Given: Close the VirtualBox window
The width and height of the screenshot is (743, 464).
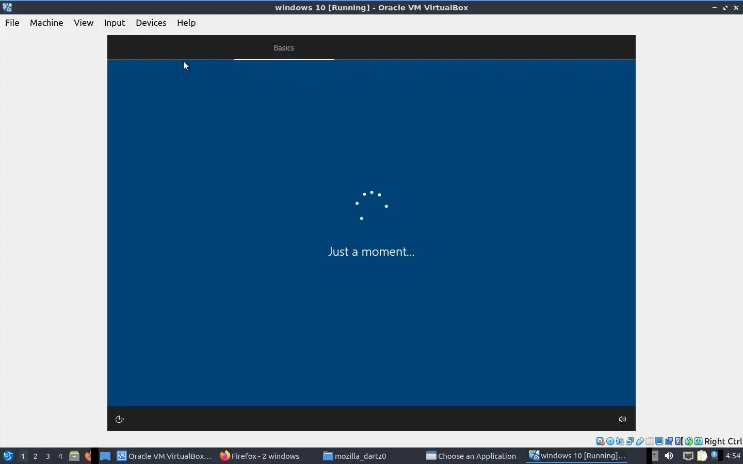Looking at the screenshot, I should [x=736, y=8].
